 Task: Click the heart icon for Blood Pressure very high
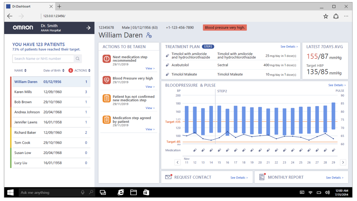click(x=107, y=80)
